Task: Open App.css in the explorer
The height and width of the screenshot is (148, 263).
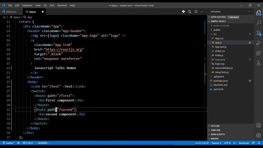Action: point(219,38)
